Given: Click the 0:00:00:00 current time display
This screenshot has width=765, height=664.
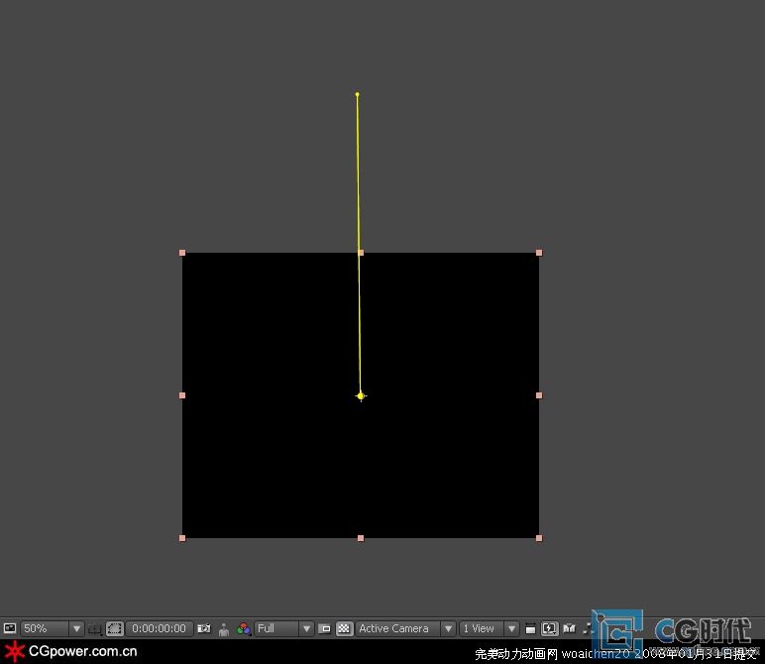Looking at the screenshot, I should (159, 628).
